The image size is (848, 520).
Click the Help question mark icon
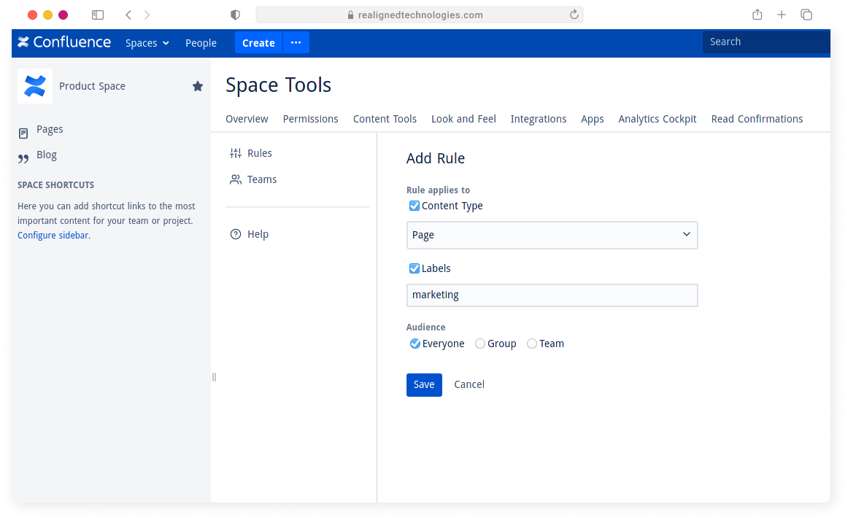(236, 234)
